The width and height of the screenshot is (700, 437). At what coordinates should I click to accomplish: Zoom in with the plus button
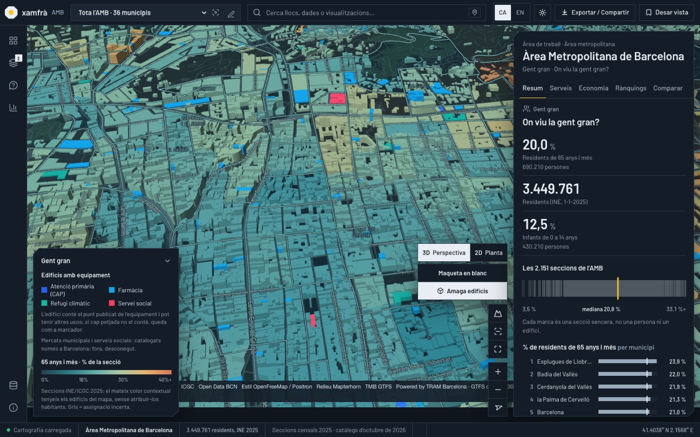(498, 372)
